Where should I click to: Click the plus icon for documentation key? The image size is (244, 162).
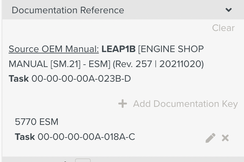[123, 103]
